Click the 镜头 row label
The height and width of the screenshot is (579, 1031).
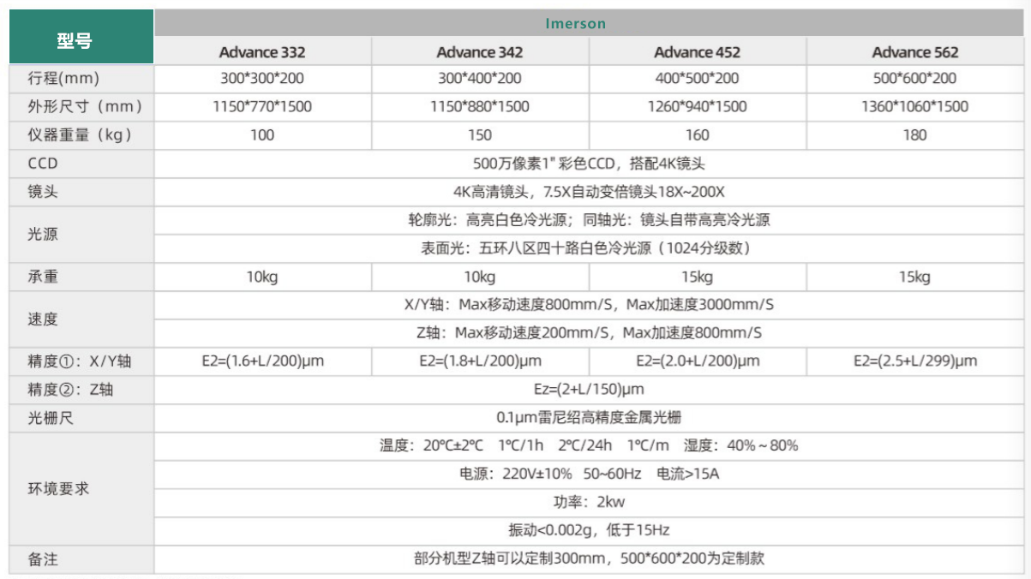pos(43,192)
